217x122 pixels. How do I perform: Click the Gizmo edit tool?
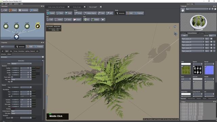pyautogui.click(x=68, y=20)
